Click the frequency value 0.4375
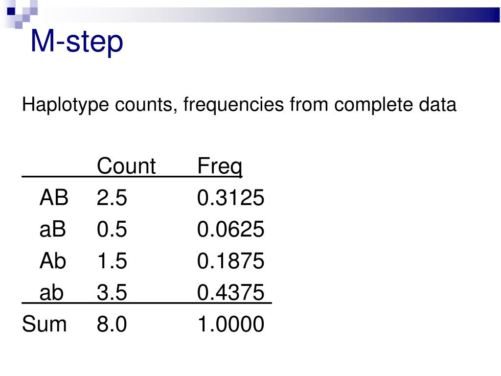 click(x=231, y=293)
